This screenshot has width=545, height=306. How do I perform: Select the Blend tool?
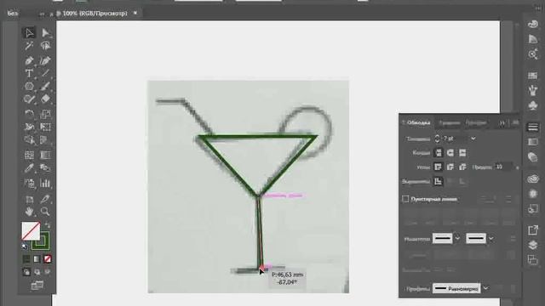(45, 168)
